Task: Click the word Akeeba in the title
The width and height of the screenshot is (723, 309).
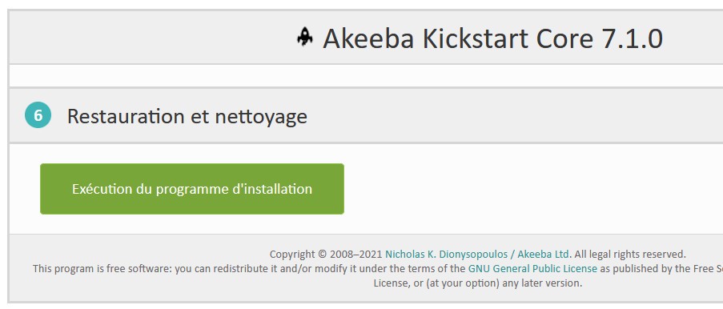Action: coord(368,38)
